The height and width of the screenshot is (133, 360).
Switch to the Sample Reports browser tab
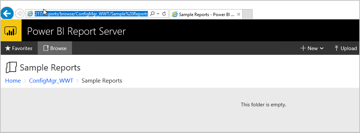(x=206, y=14)
